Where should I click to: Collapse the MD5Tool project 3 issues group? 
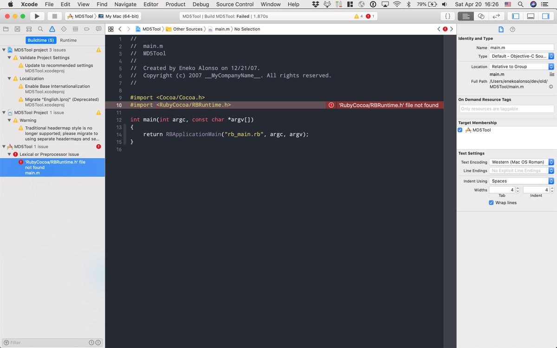(4, 50)
